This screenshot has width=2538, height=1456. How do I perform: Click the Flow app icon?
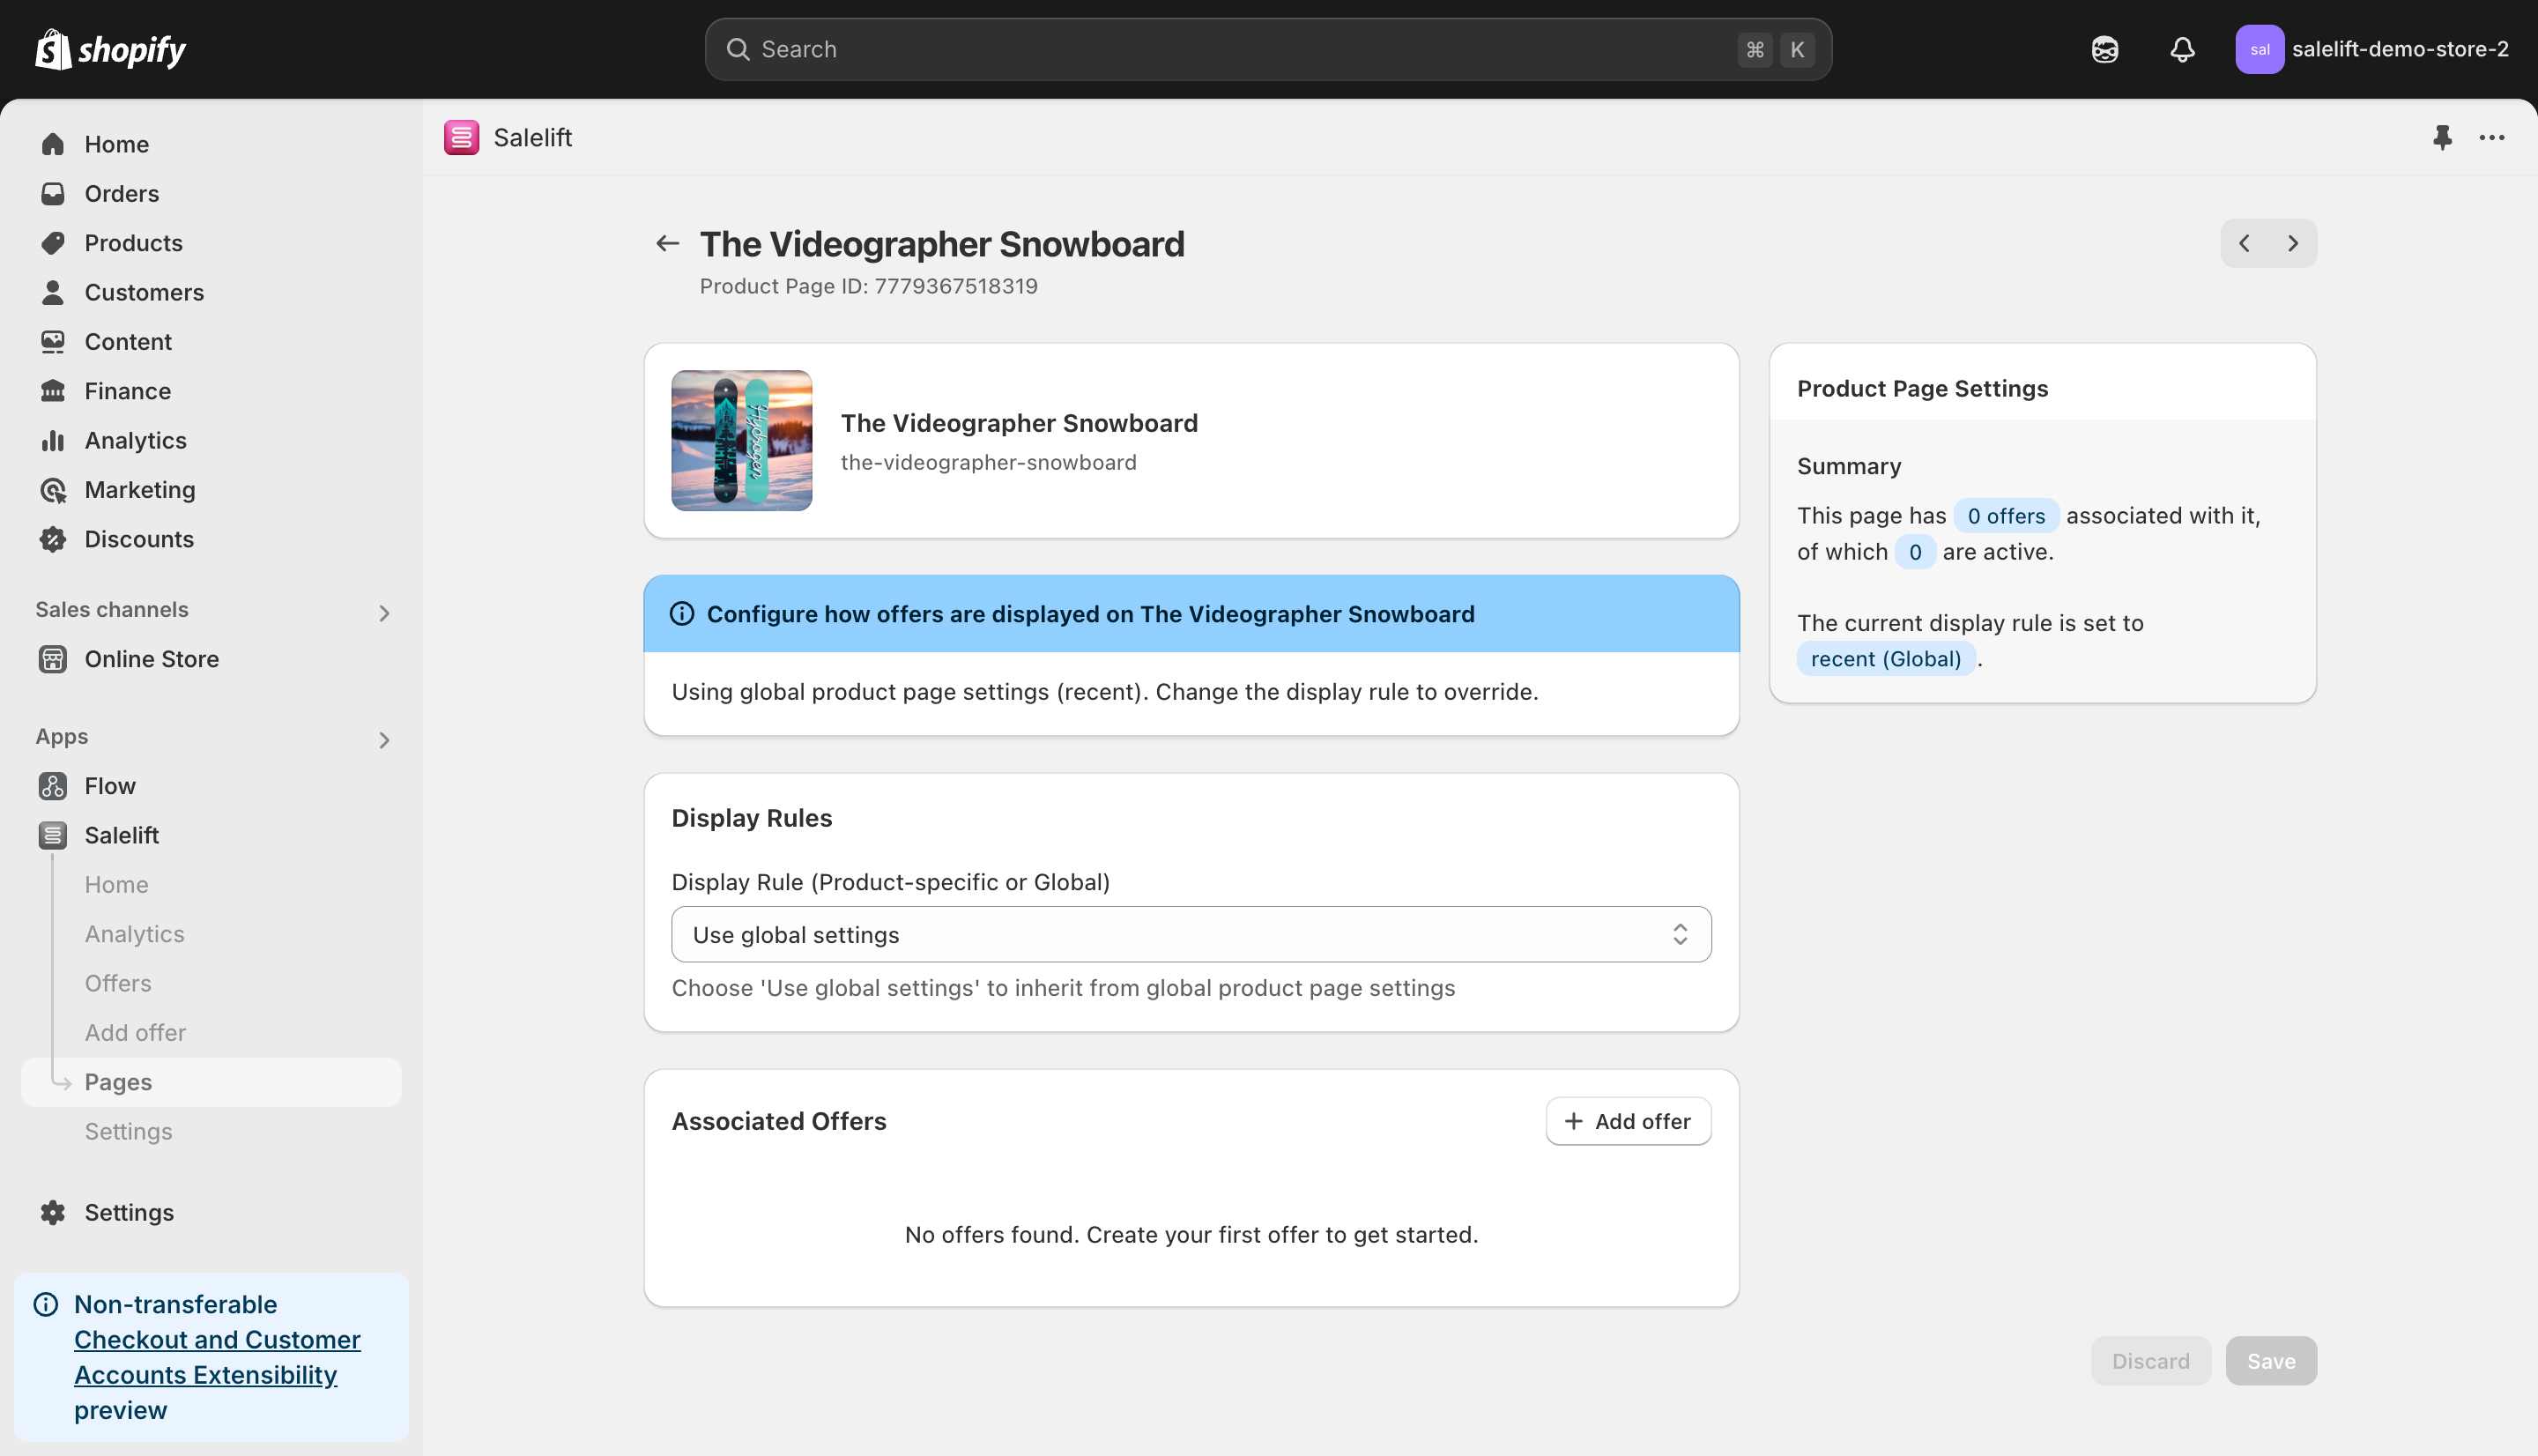click(53, 786)
